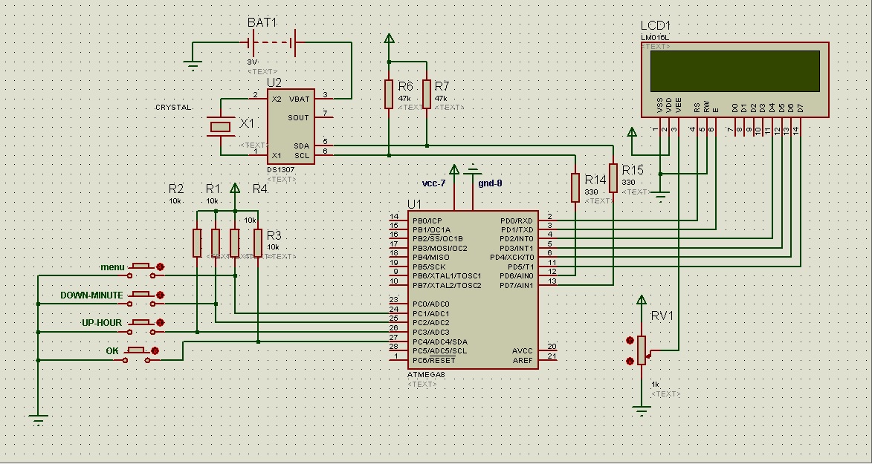Click the DOWN-MINUTE push button switch

coord(141,299)
